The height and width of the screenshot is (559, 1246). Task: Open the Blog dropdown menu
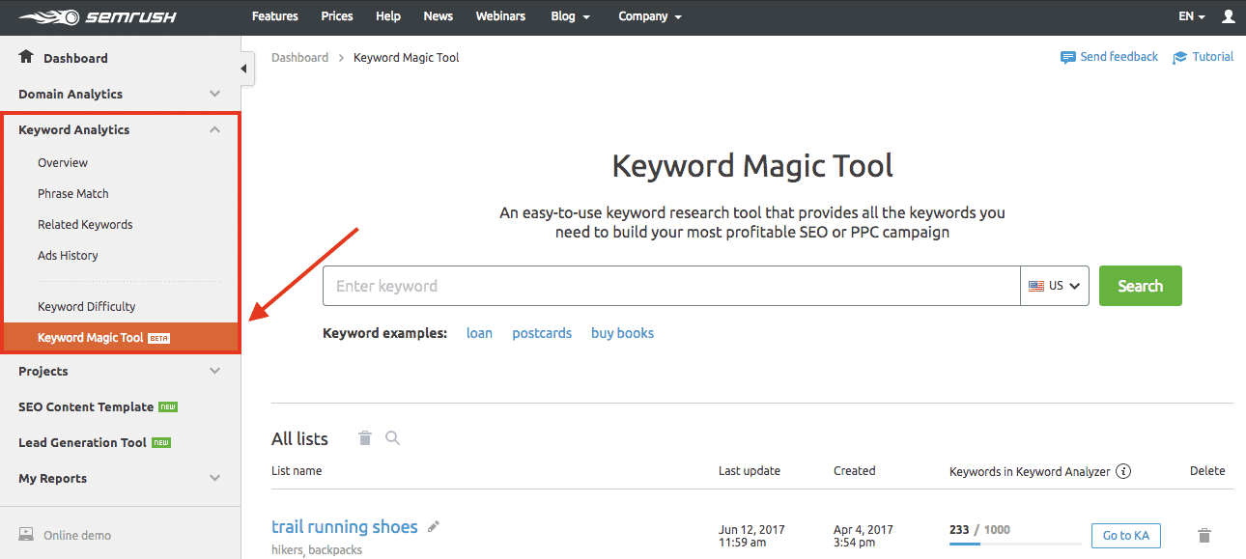[569, 16]
